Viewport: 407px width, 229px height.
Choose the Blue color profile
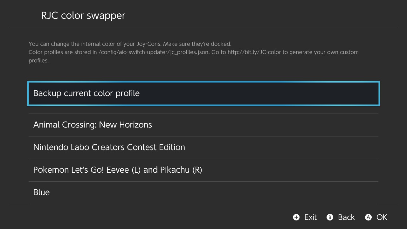tap(203, 192)
